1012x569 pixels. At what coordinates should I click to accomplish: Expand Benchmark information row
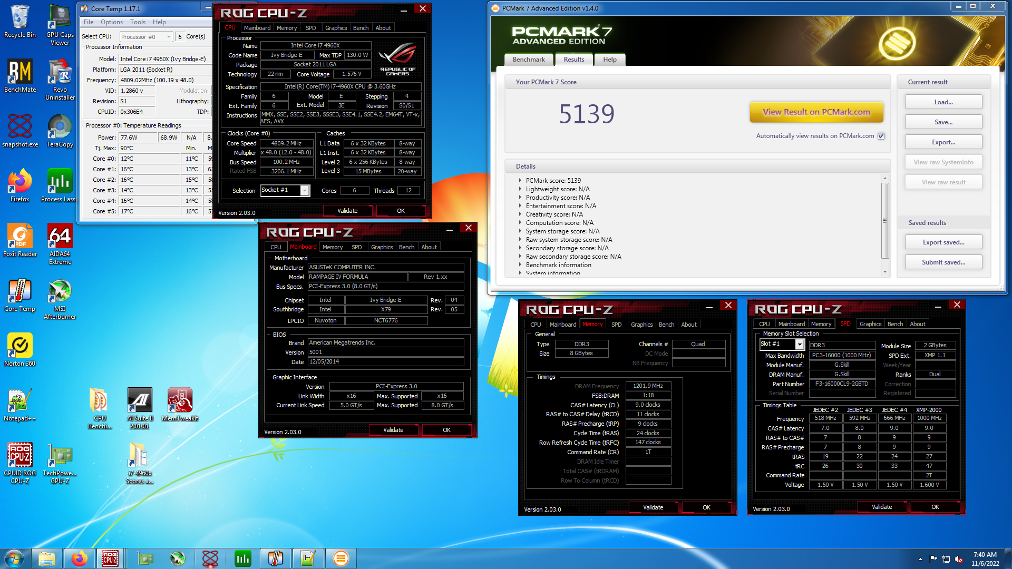coord(520,264)
